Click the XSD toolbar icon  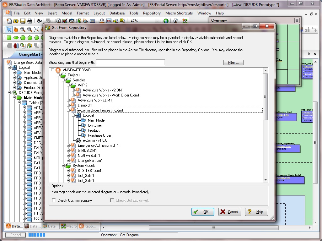pos(92,21)
